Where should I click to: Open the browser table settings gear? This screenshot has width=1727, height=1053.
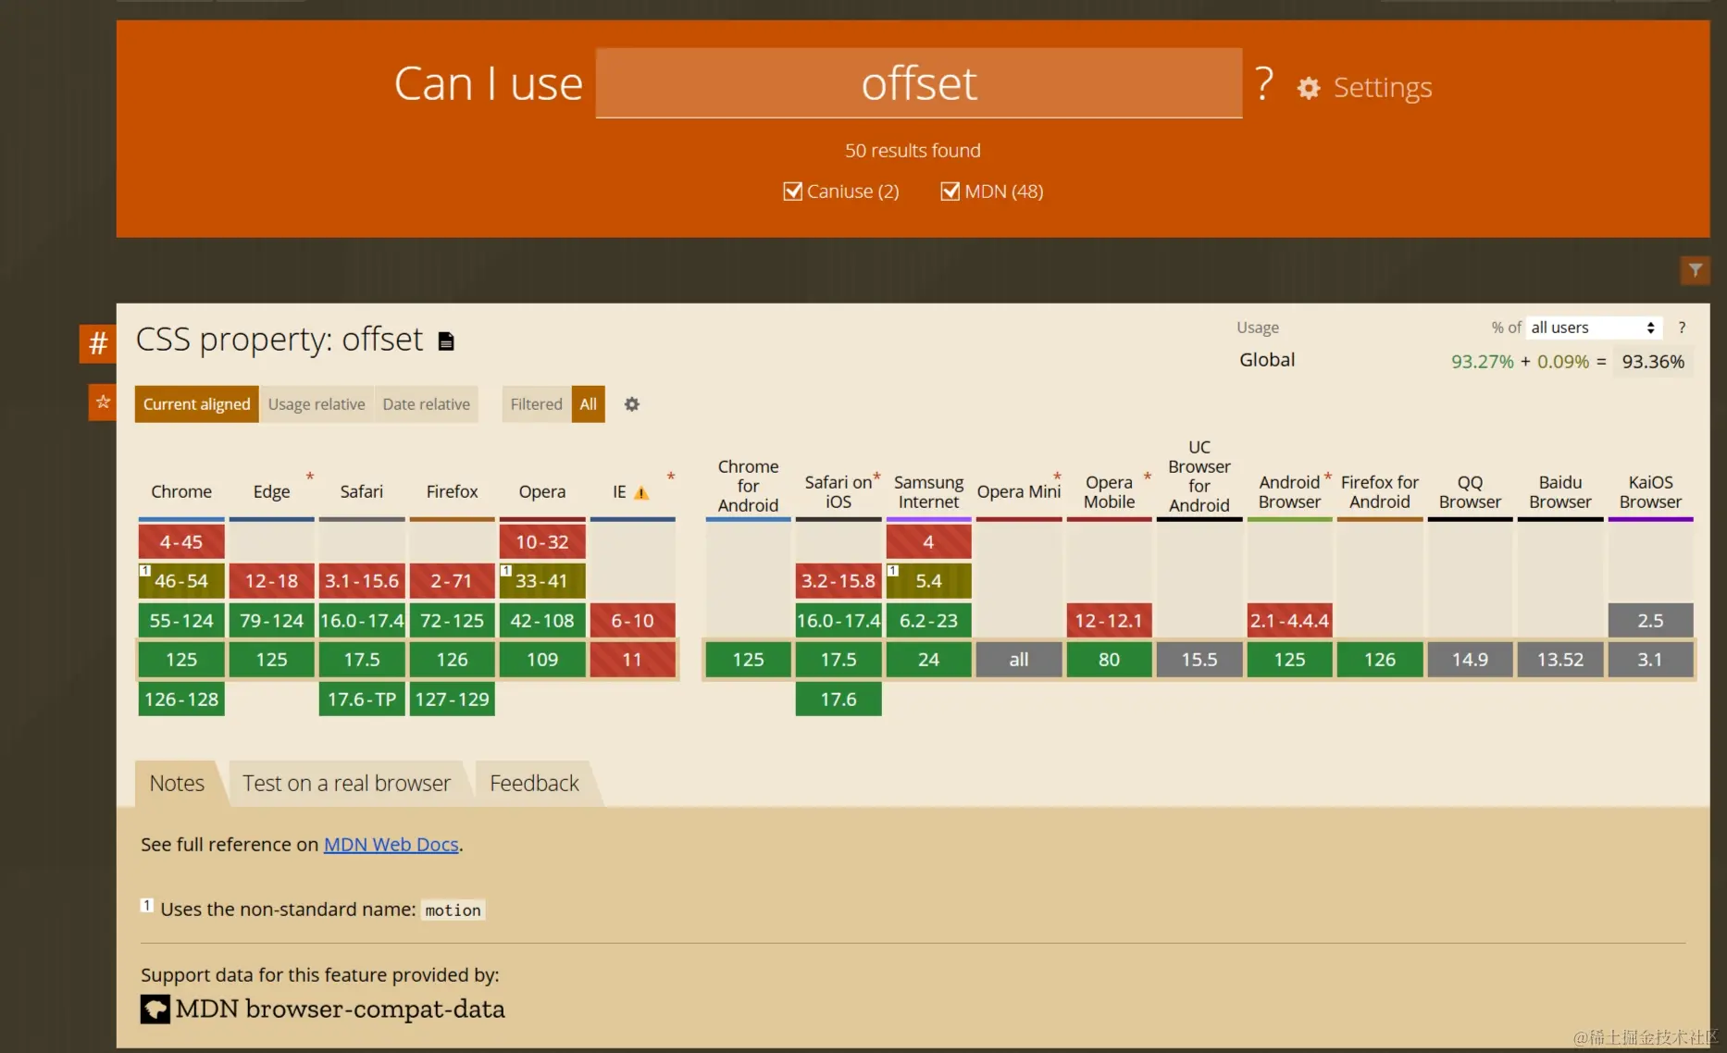click(x=632, y=404)
